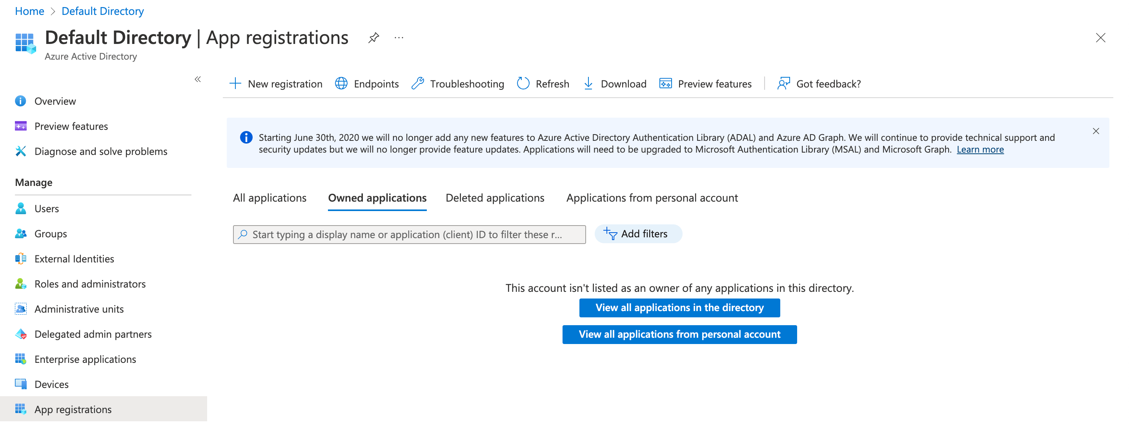
Task: Refresh the app registrations list
Action: click(x=543, y=83)
